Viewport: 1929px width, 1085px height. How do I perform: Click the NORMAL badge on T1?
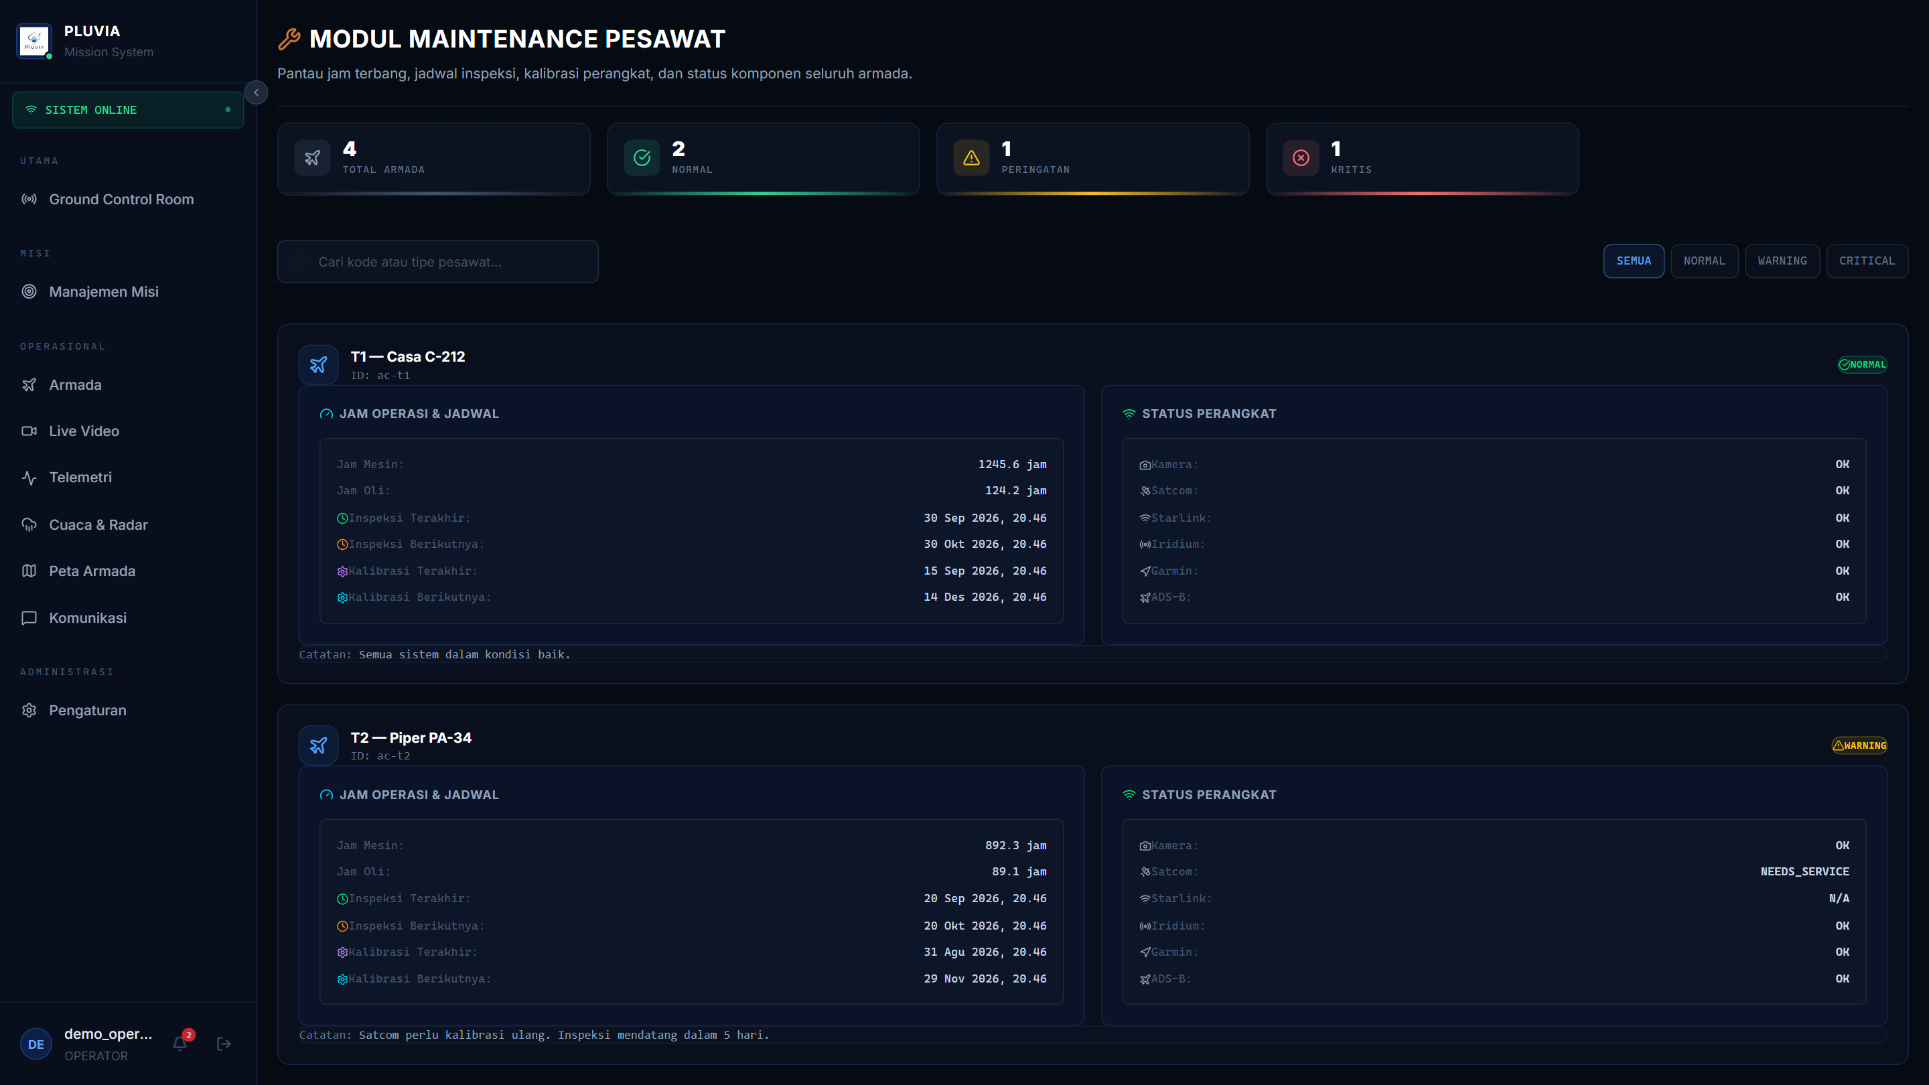point(1862,364)
